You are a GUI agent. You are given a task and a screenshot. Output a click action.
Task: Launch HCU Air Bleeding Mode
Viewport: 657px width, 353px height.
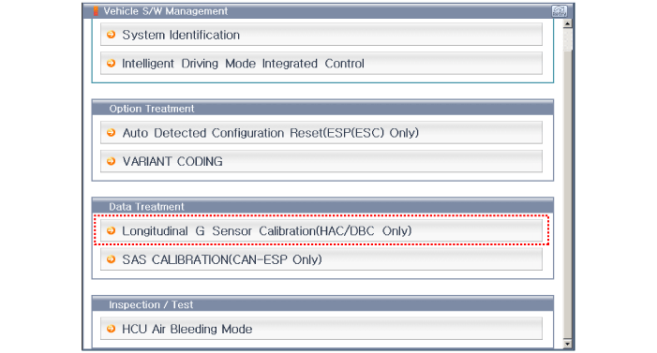(x=321, y=329)
